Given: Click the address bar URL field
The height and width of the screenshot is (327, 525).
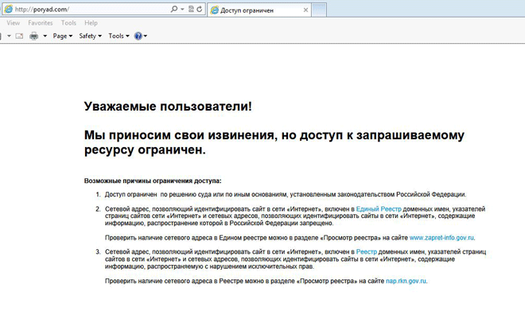Looking at the screenshot, I should 87,9.
